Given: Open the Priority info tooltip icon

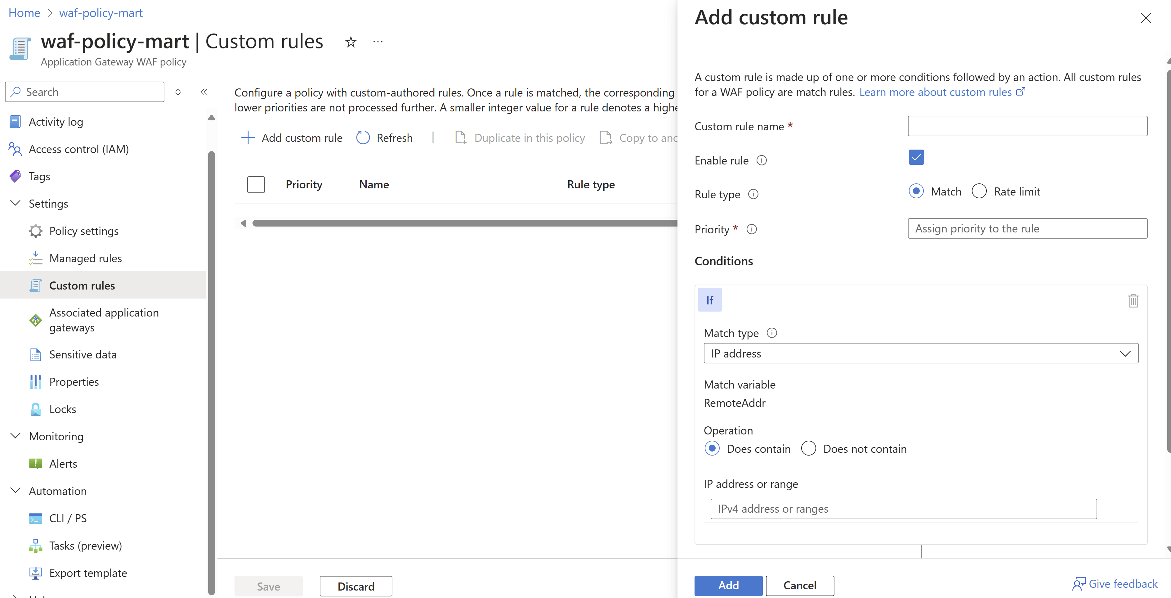Looking at the screenshot, I should pyautogui.click(x=751, y=229).
